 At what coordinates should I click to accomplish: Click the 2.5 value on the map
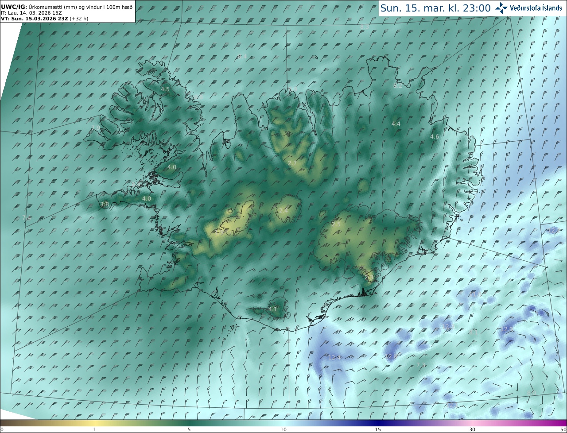pos(336,224)
